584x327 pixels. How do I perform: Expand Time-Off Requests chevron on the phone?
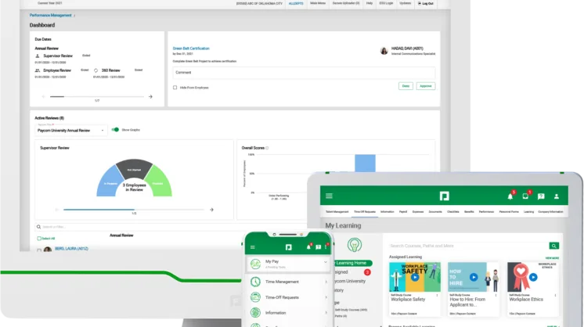326,297
